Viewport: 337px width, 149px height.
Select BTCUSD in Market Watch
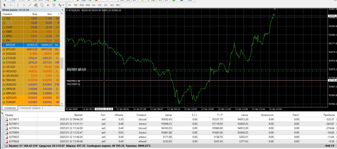tap(30, 49)
